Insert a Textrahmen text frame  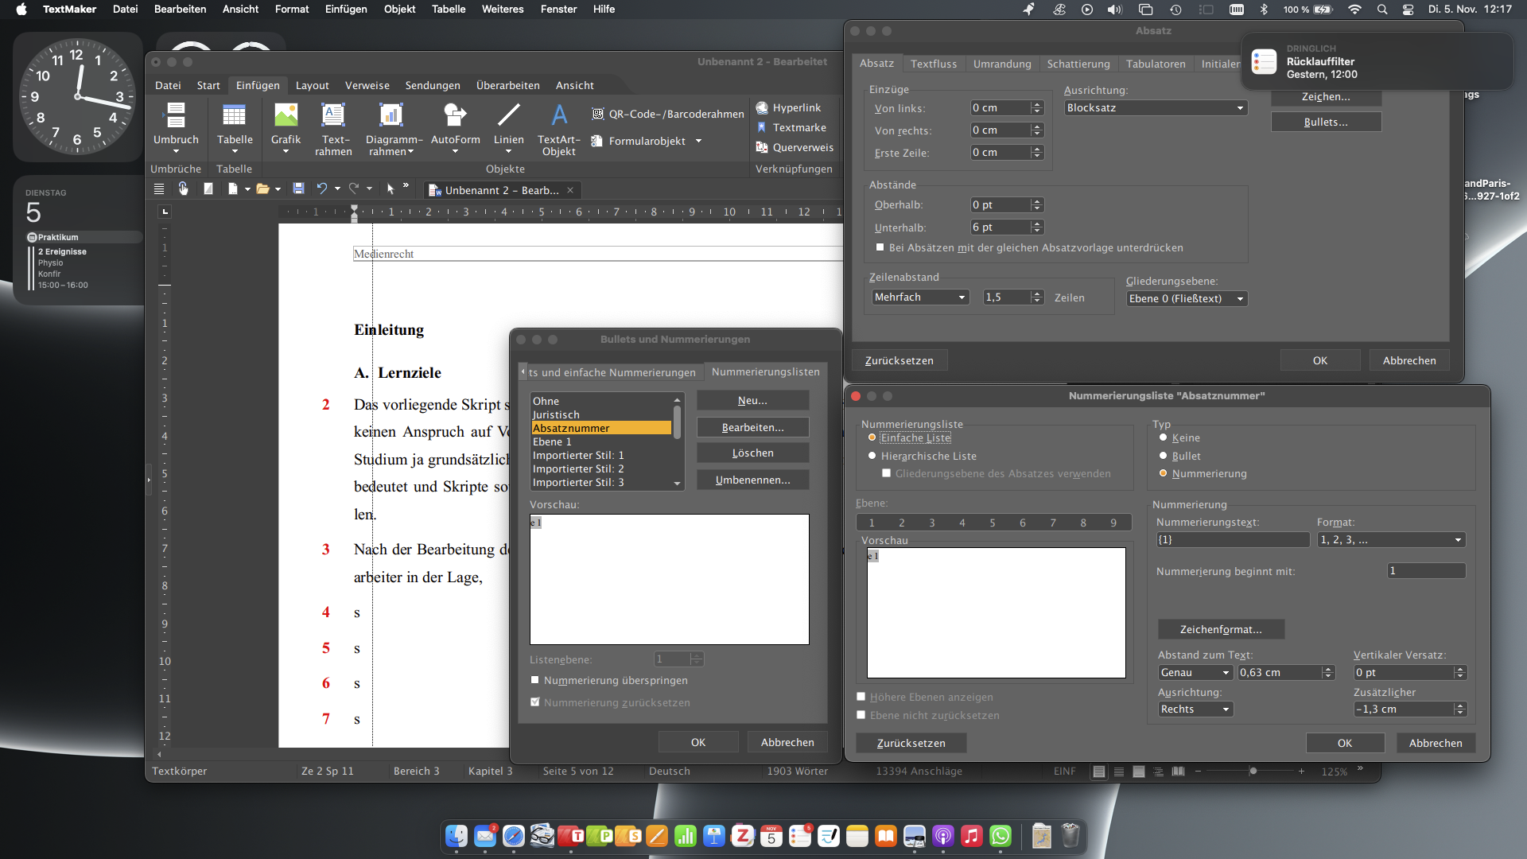pos(333,116)
